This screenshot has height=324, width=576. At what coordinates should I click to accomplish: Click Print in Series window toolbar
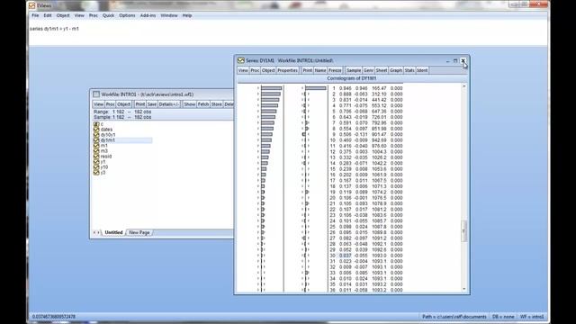[308, 70]
